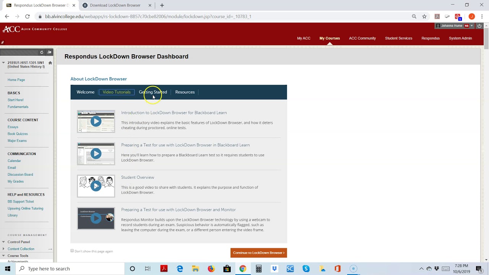489x275 pixels.
Task: Open Dropbox from the taskbar
Action: 274,269
